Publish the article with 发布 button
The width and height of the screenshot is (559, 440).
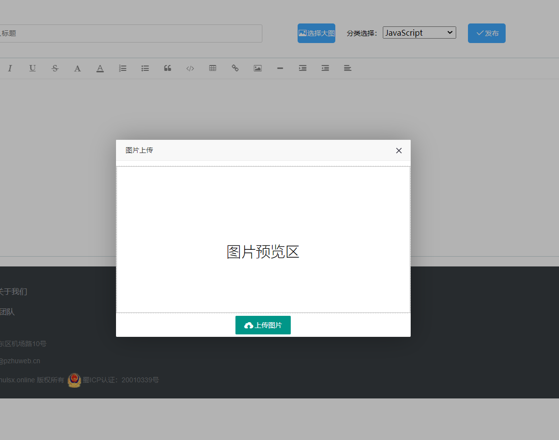tap(487, 33)
